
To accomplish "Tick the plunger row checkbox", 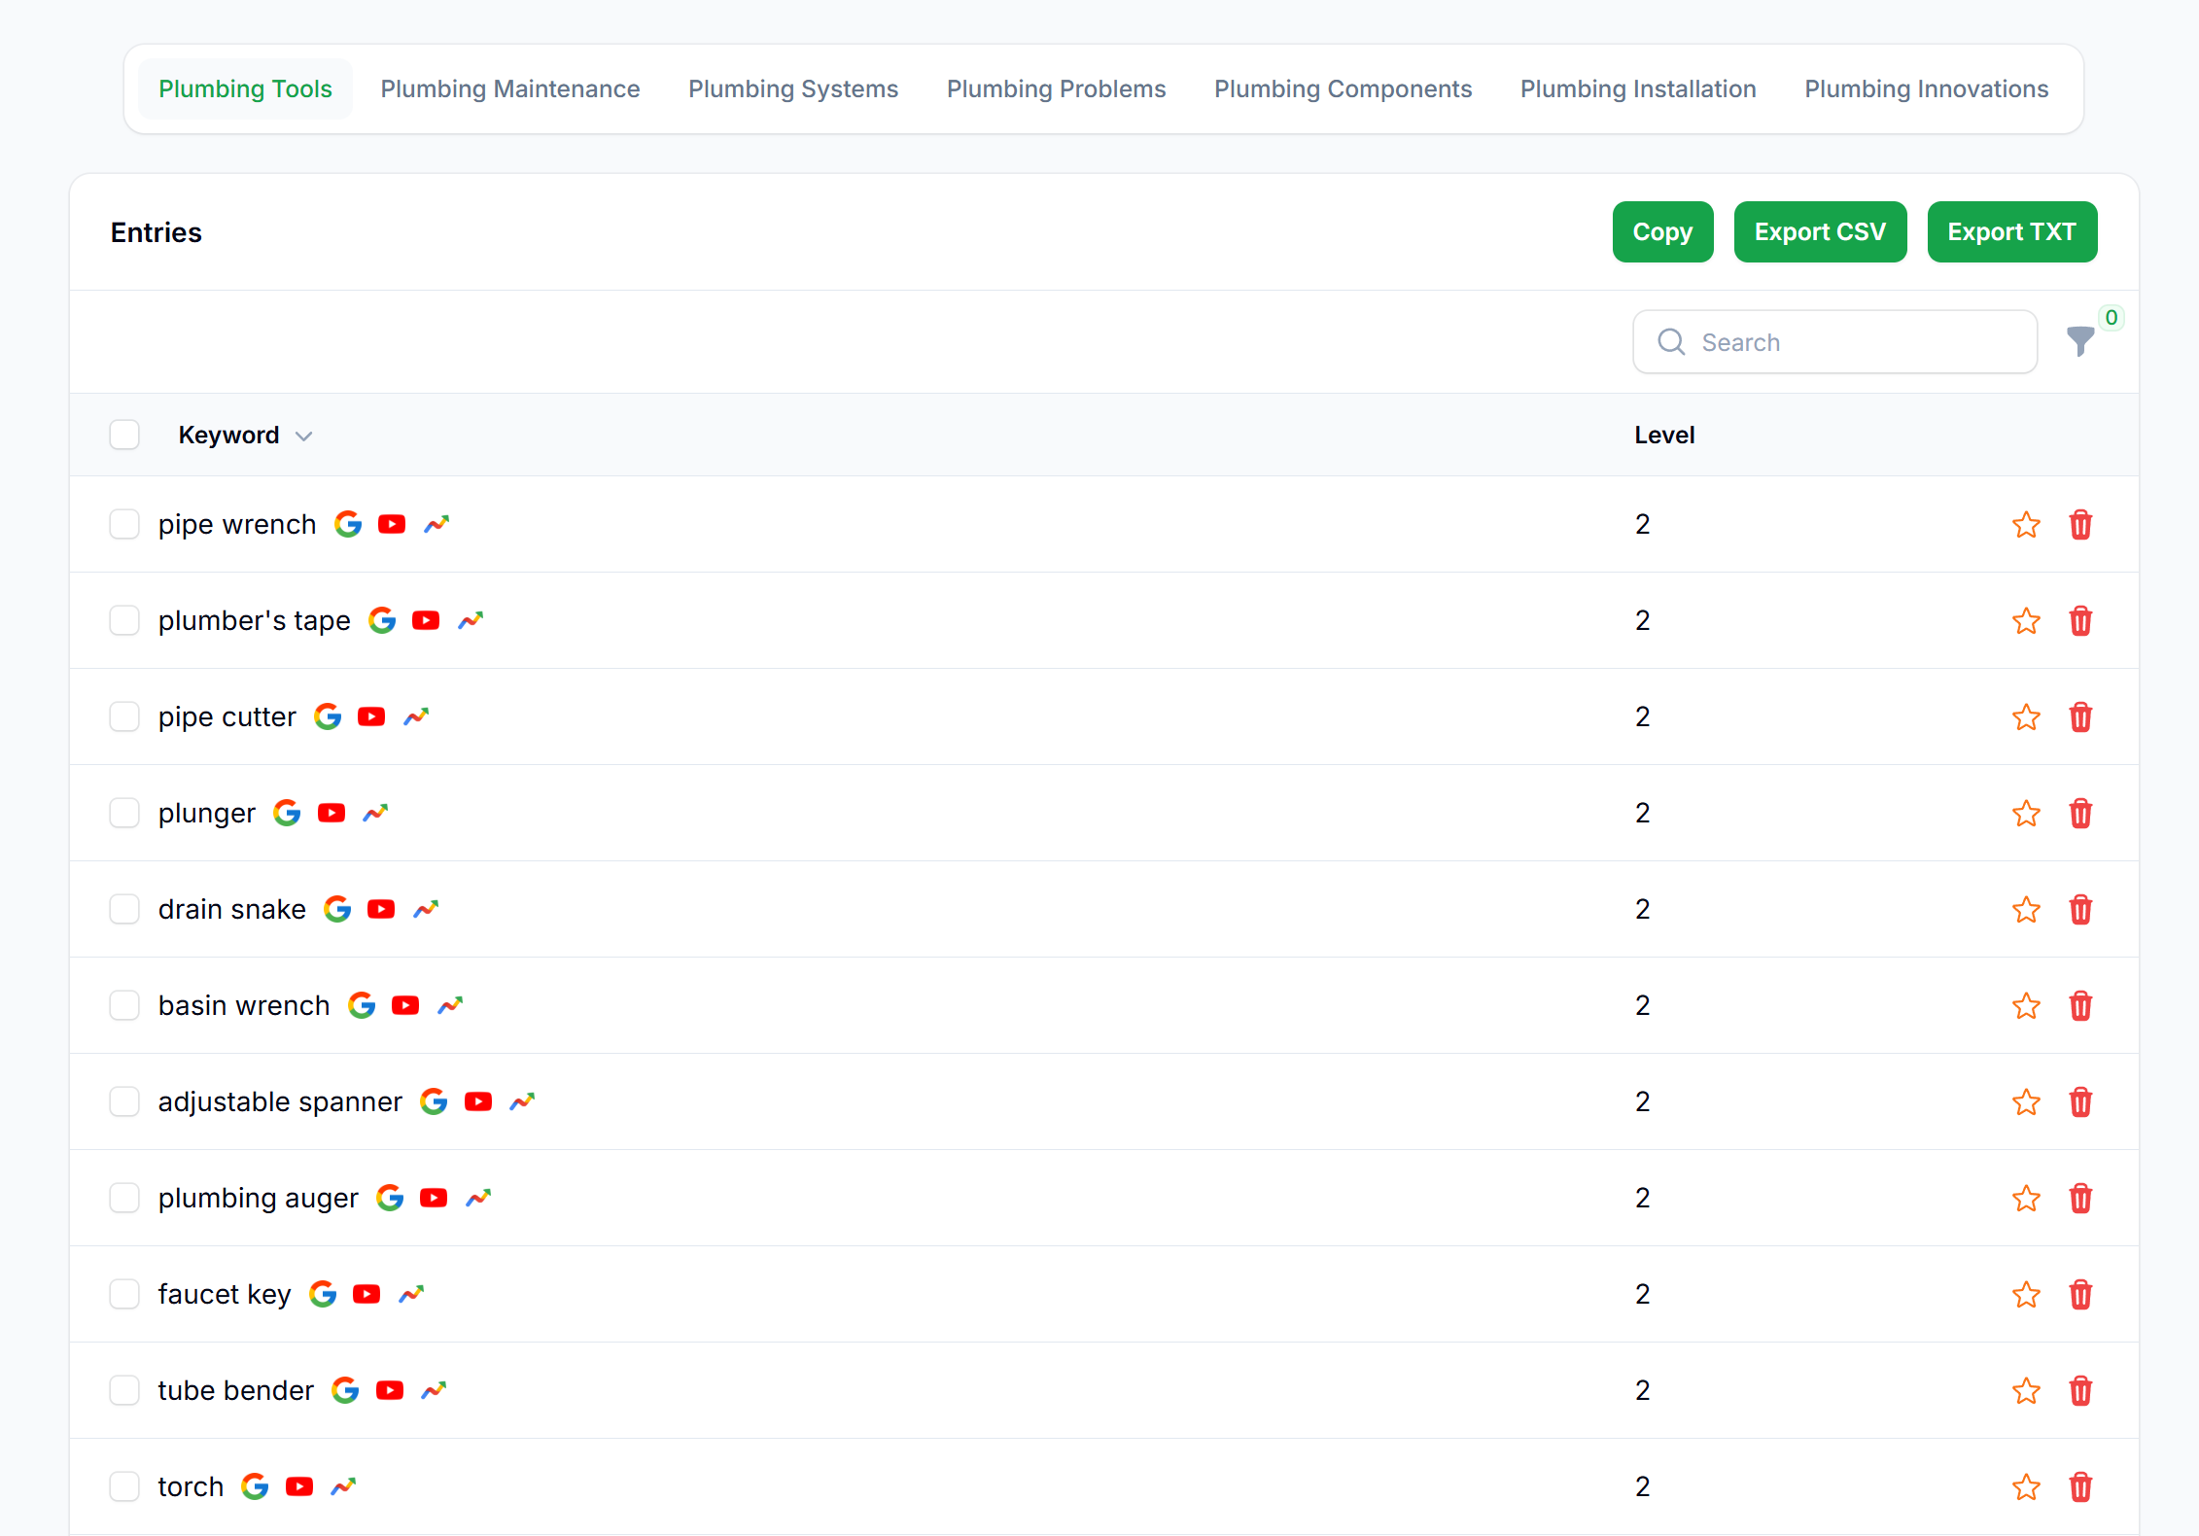I will click(x=124, y=813).
